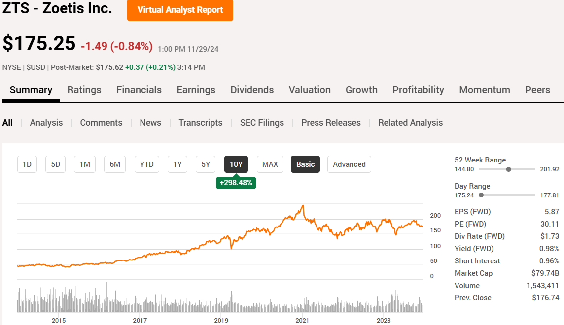Open the Momentum tab
The image size is (564, 325).
(485, 90)
